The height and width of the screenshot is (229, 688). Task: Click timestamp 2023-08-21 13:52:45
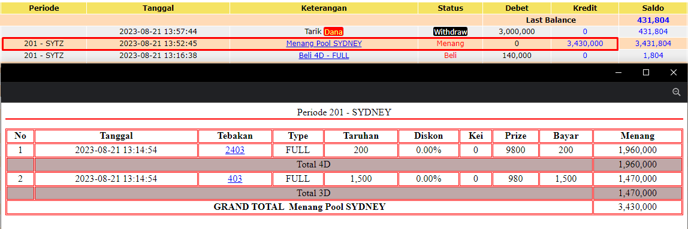pos(158,43)
